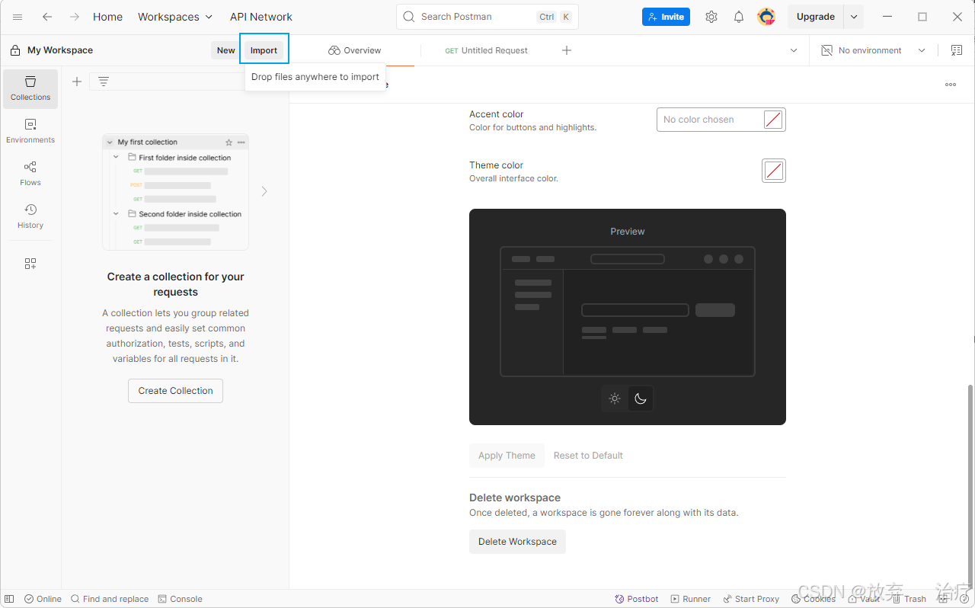Open the Theme color swatch
Screen dimensions: 975x608
coord(774,171)
